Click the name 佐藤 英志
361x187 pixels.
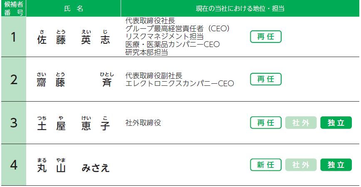(74, 37)
